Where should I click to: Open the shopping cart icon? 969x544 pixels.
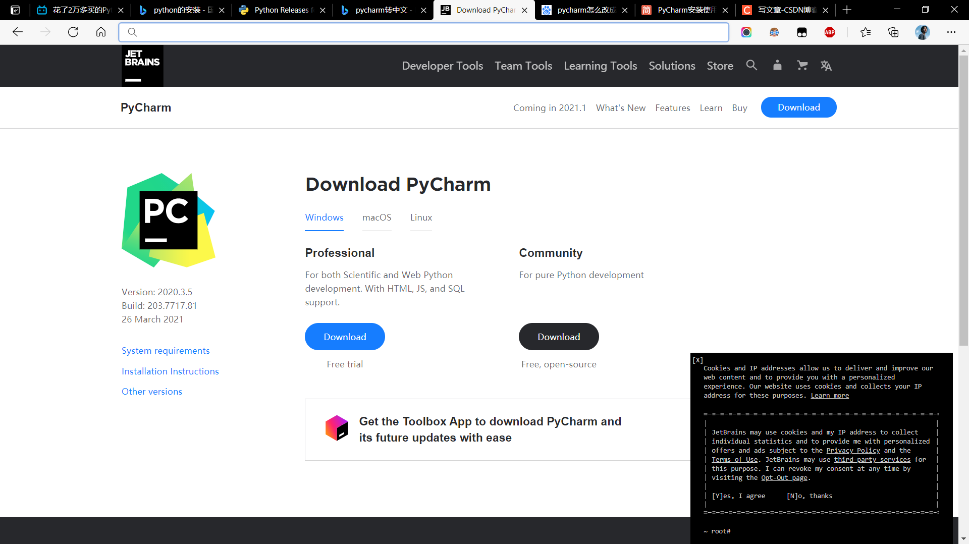pyautogui.click(x=802, y=65)
